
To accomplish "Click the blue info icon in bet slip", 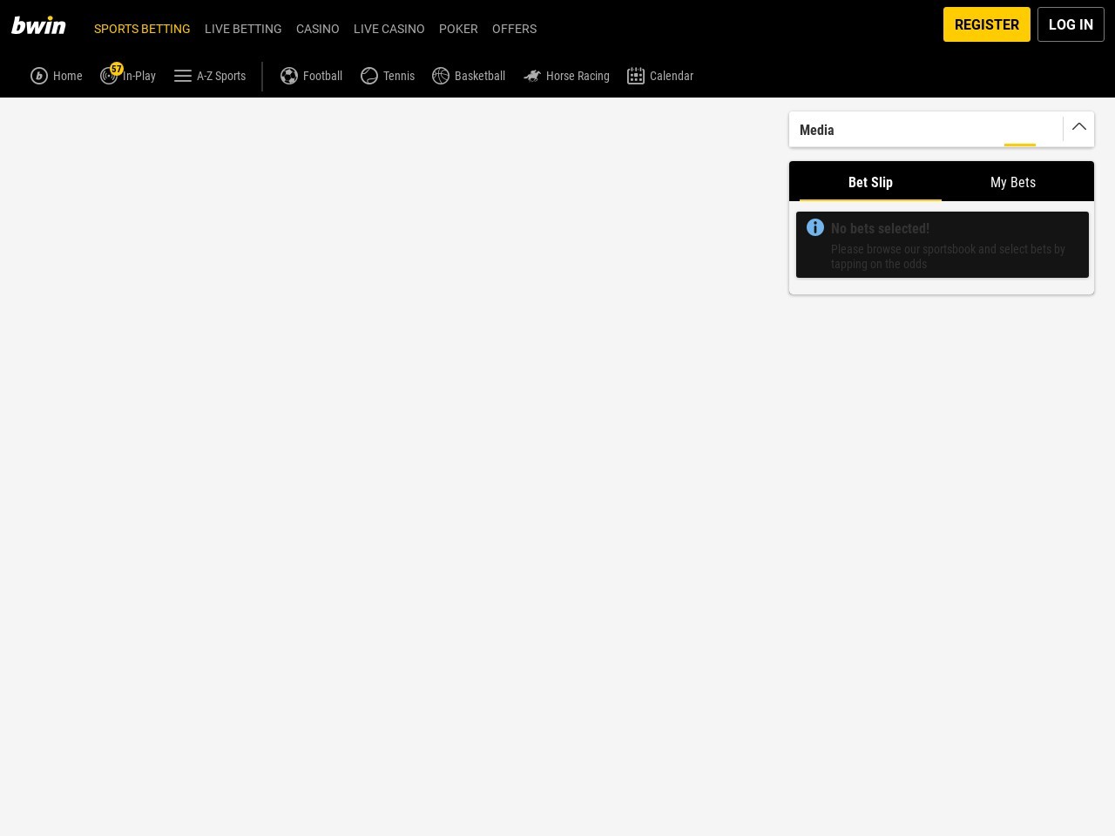I will [815, 227].
